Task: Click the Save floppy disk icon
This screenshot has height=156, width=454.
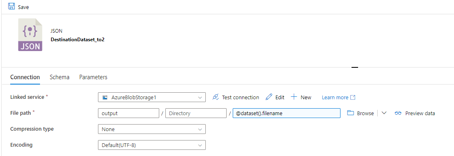Action: 11,7
